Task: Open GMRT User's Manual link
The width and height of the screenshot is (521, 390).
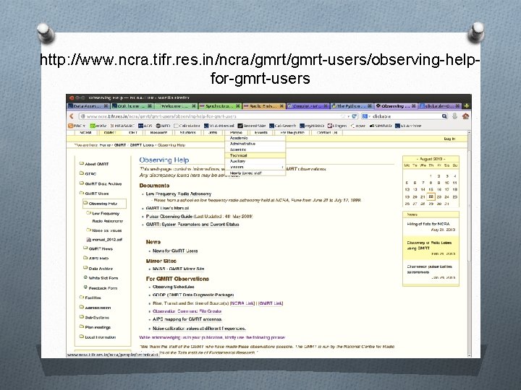Action: (167, 208)
